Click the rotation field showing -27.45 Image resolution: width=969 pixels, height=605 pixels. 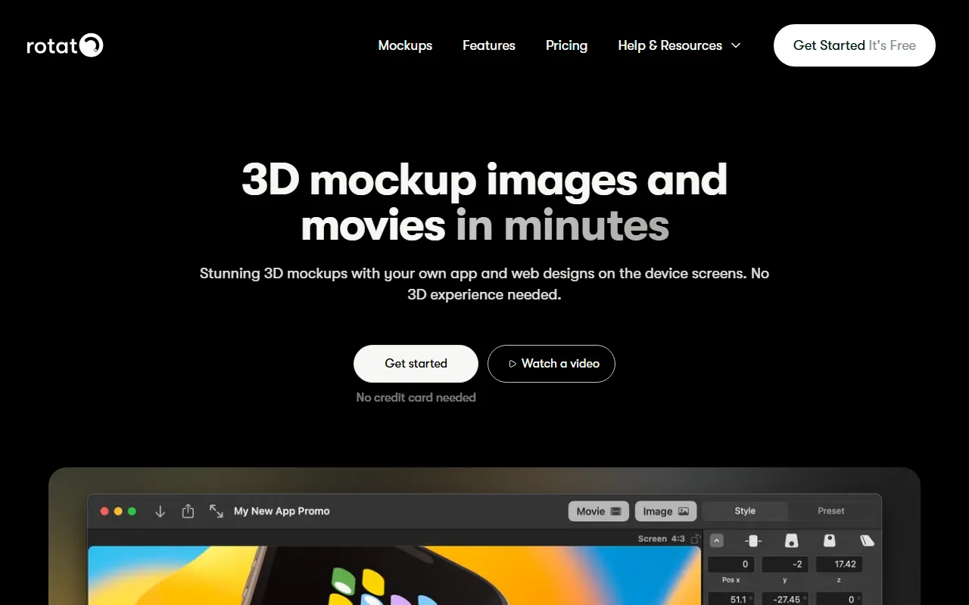click(785, 599)
